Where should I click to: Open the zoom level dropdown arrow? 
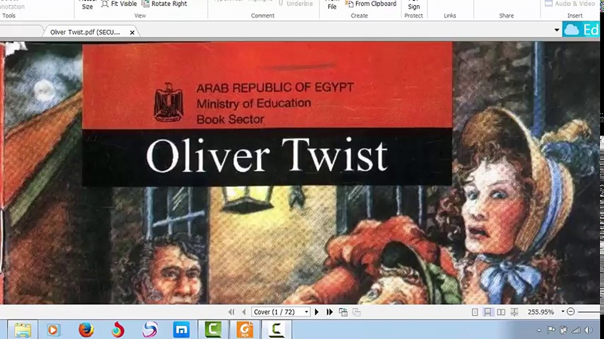click(563, 312)
